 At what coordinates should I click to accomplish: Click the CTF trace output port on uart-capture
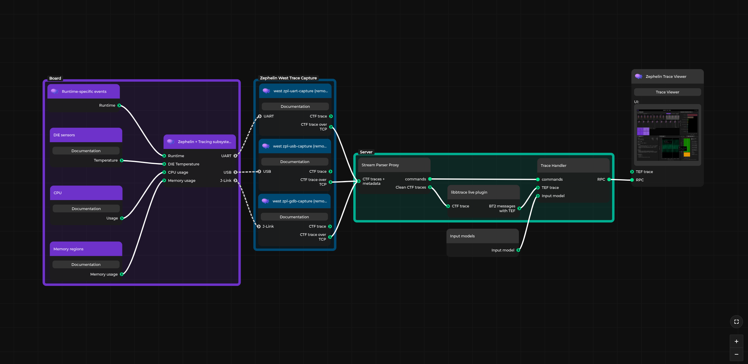(x=331, y=116)
